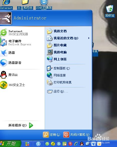Click the colorful pinwheel taskbar window button
The width and height of the screenshot is (117, 147).
coord(27,144)
